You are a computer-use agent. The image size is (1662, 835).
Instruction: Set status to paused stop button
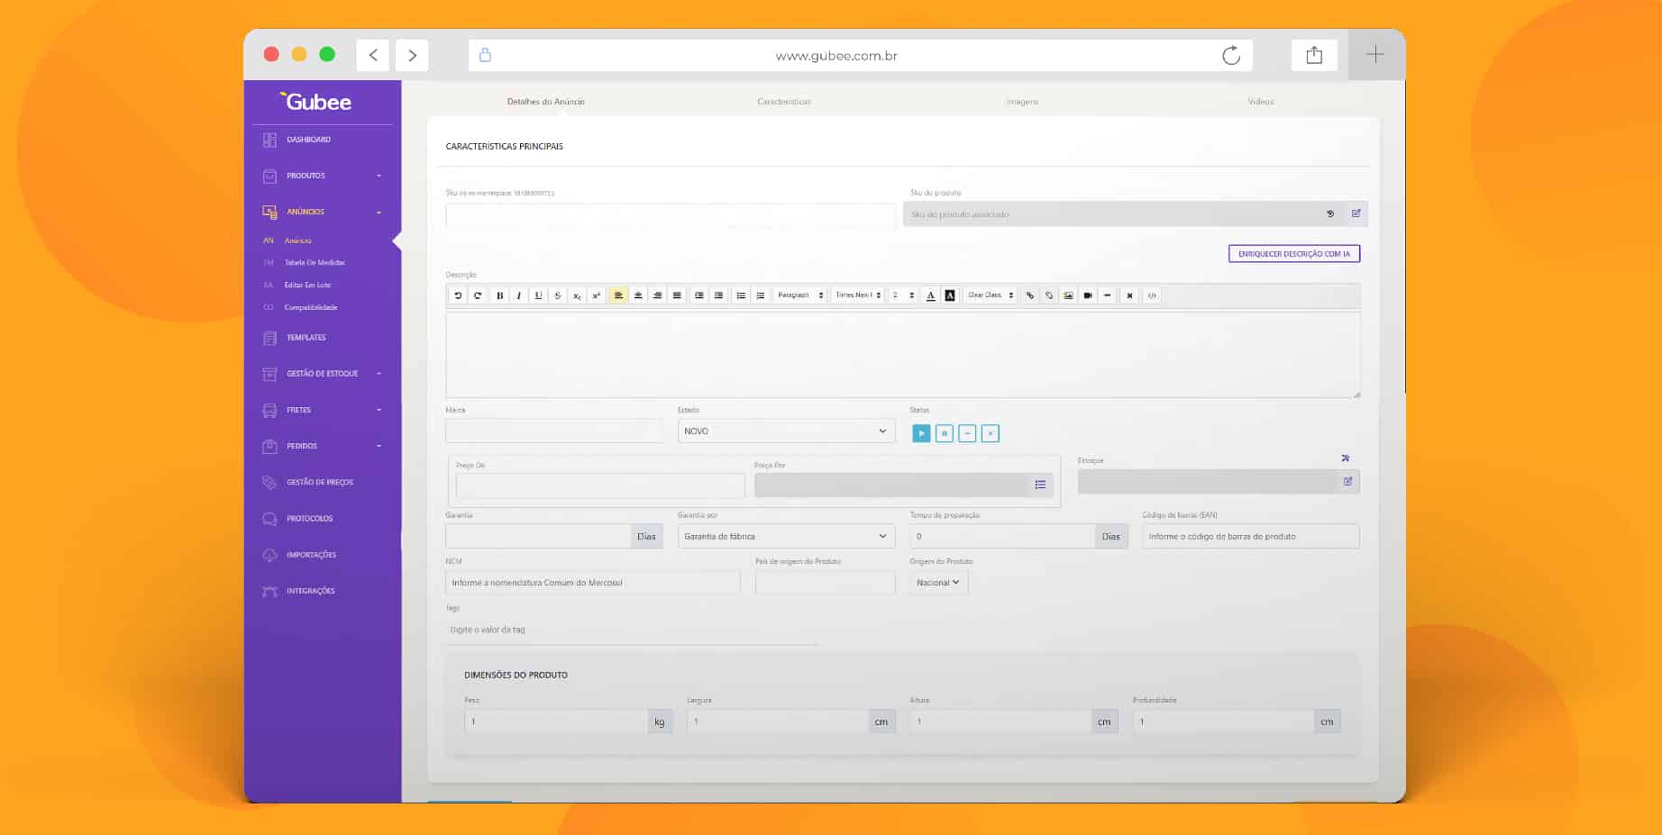click(945, 433)
